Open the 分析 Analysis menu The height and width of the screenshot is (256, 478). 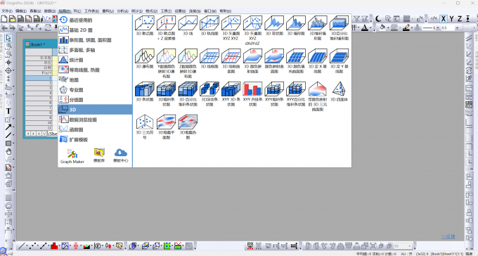(x=122, y=11)
